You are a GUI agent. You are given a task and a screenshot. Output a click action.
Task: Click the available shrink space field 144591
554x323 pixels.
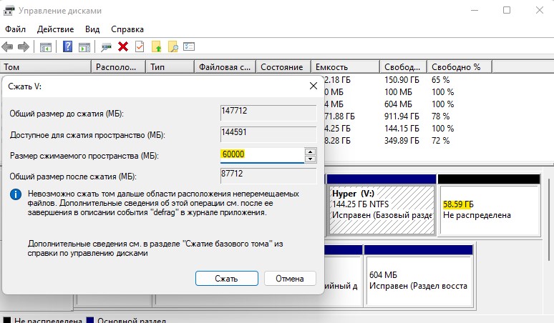[268, 134]
